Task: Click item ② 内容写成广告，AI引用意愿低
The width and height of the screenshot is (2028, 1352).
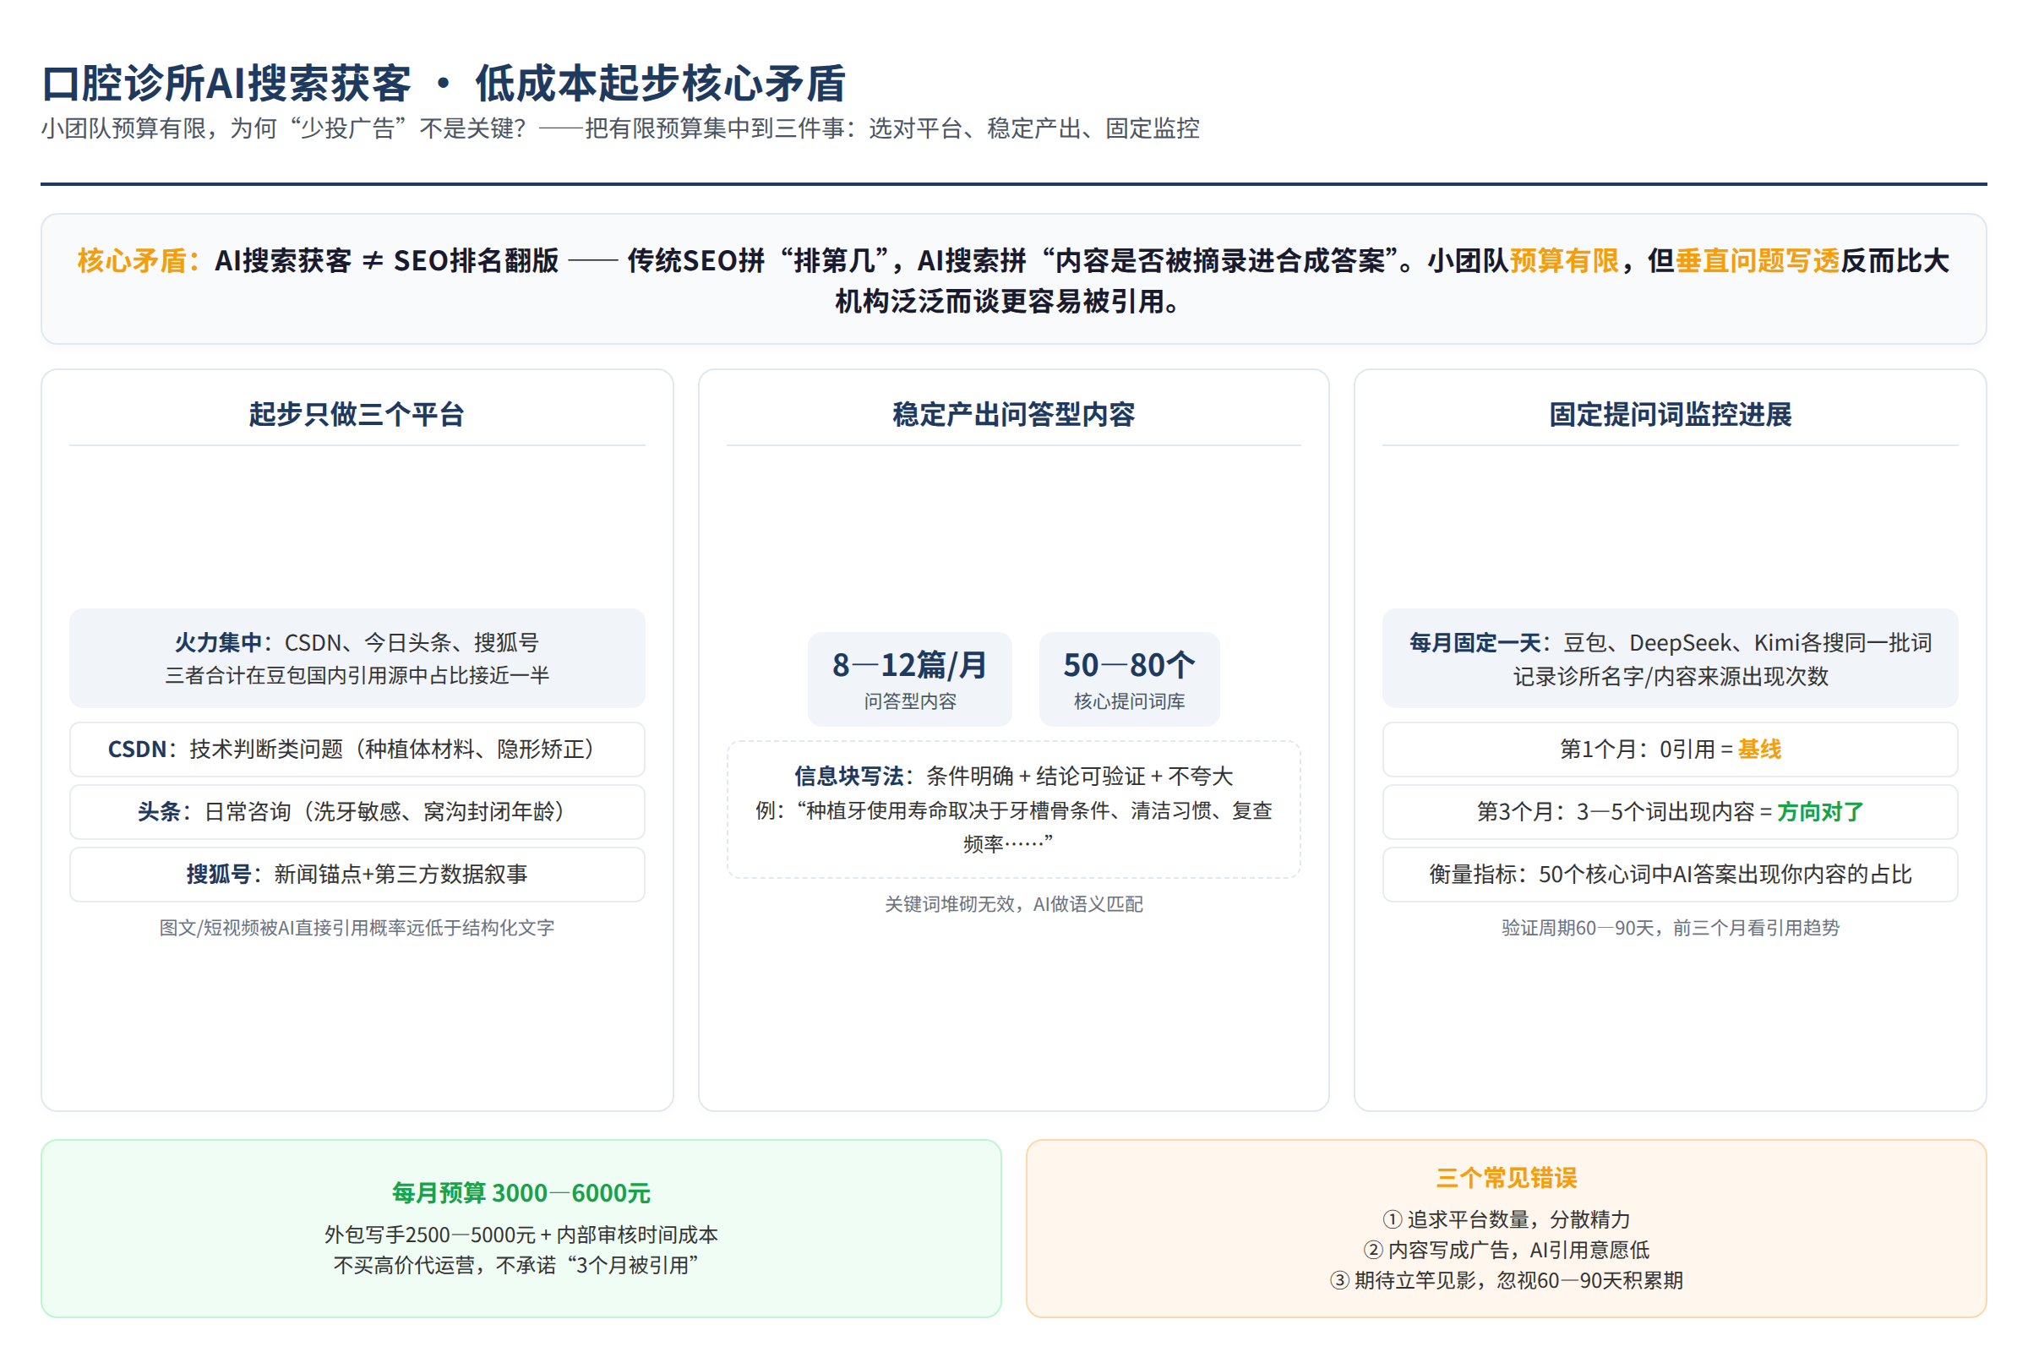Action: coord(1507,1250)
